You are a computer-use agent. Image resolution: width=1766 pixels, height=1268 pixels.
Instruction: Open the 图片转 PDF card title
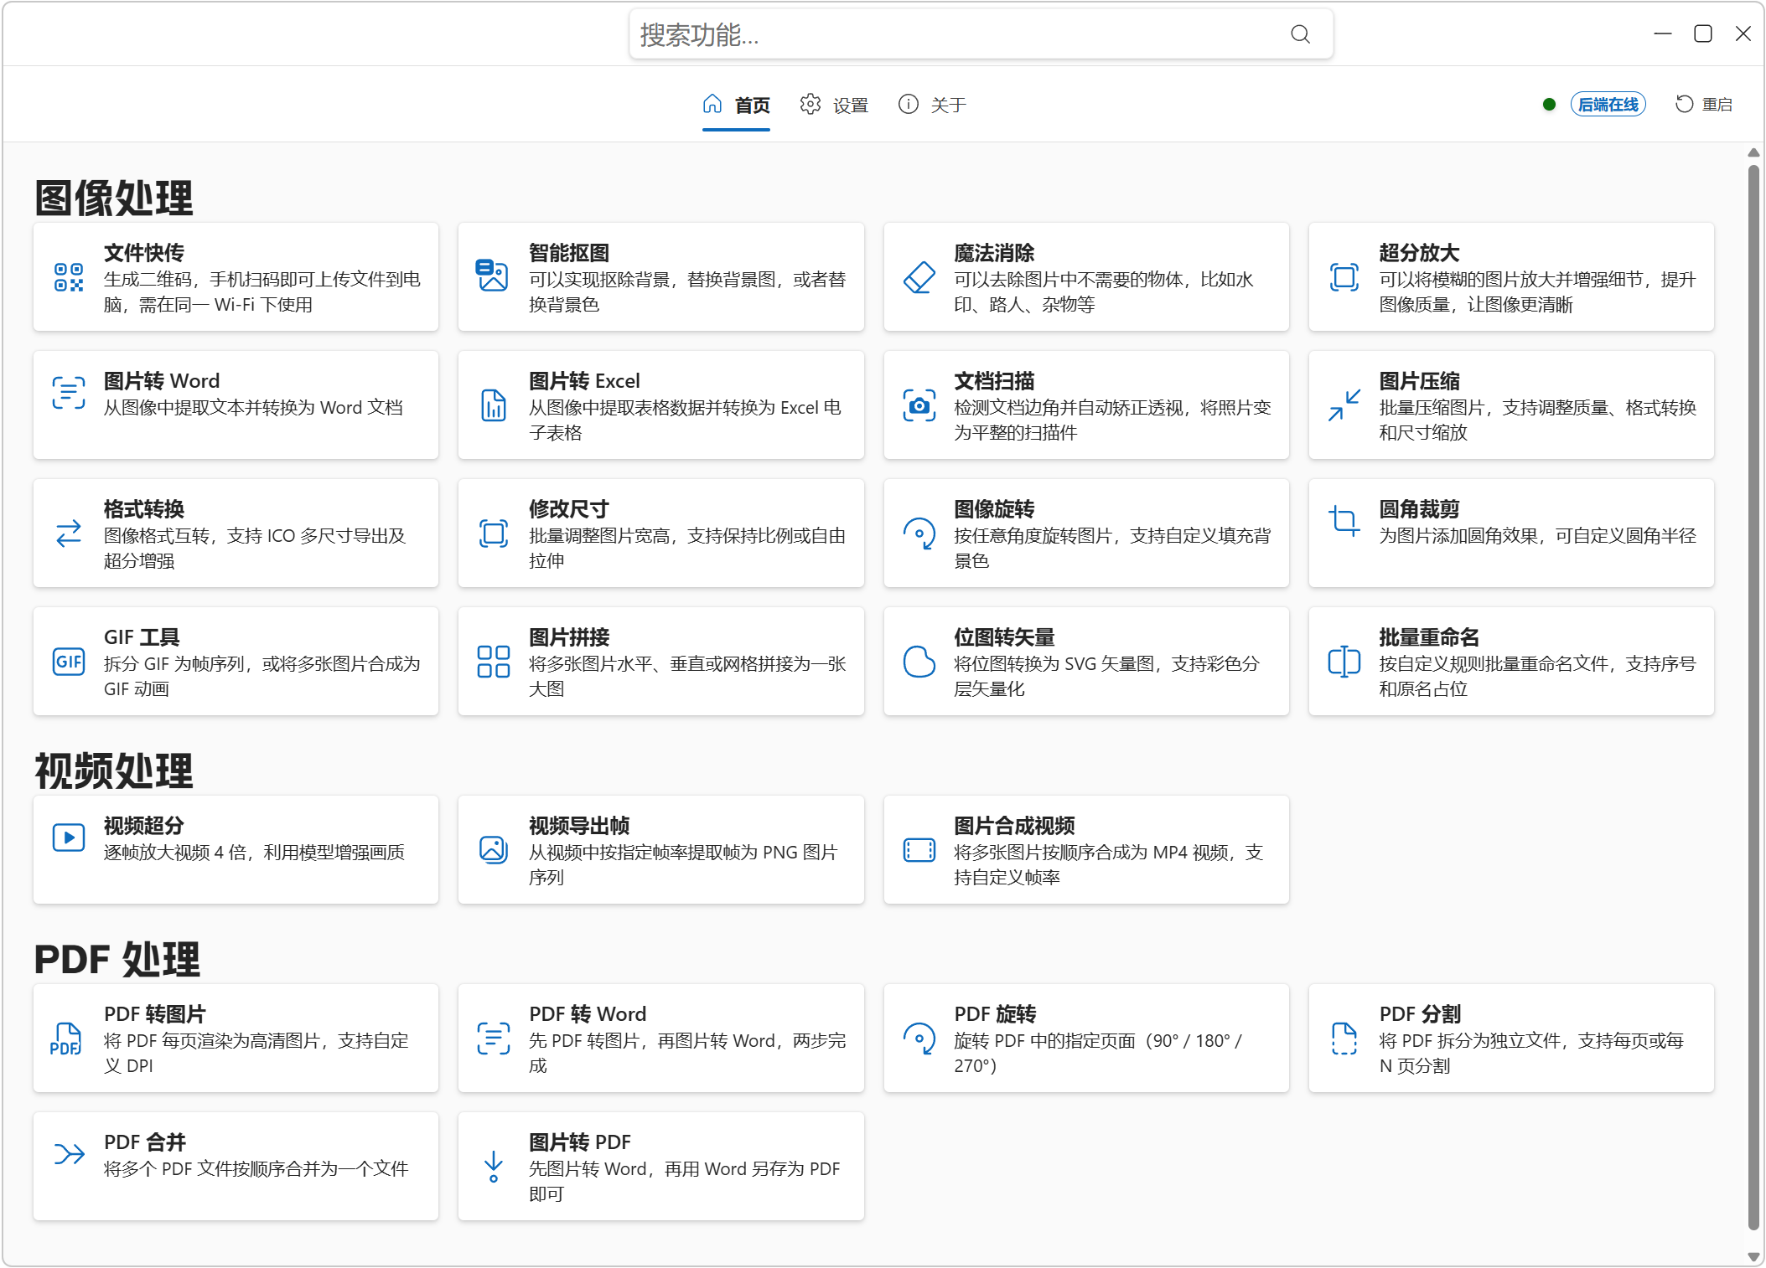point(580,1142)
